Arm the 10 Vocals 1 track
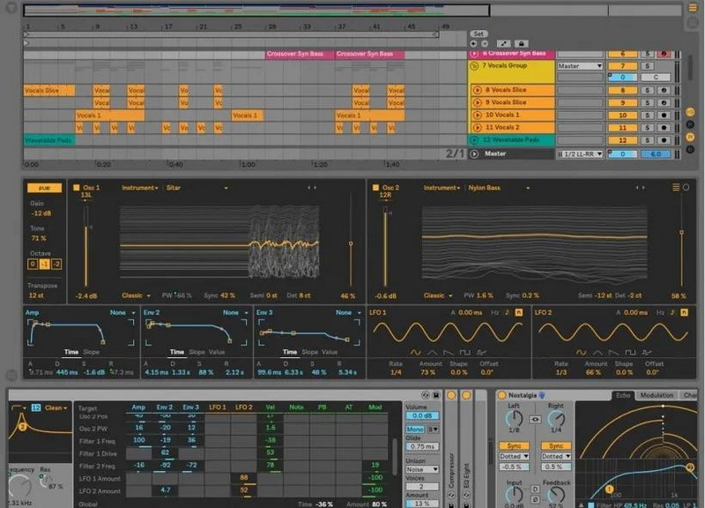Image resolution: width=705 pixels, height=508 pixels. point(664,116)
